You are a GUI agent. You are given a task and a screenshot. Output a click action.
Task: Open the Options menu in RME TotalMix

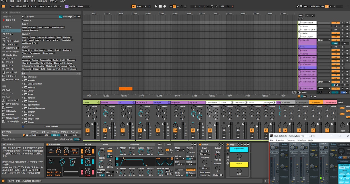(291, 141)
